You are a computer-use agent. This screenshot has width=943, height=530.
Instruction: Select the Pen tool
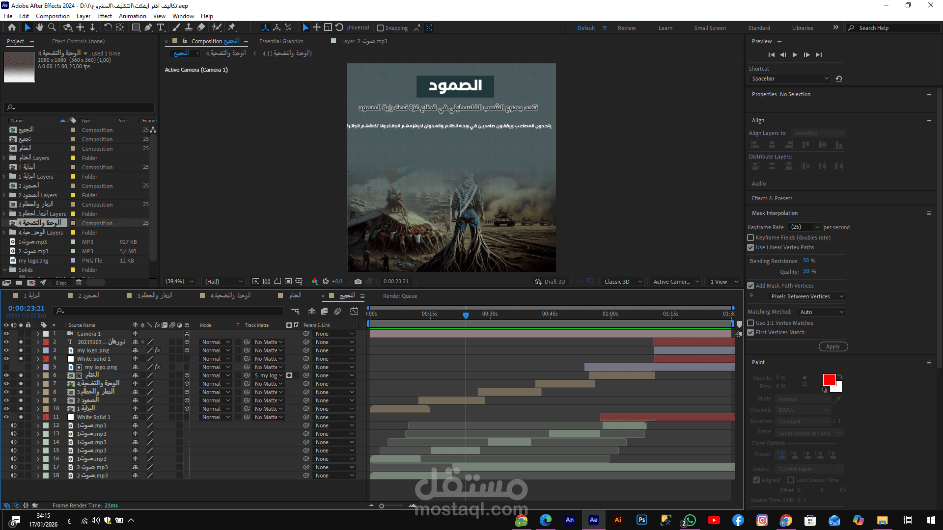pyautogui.click(x=148, y=27)
